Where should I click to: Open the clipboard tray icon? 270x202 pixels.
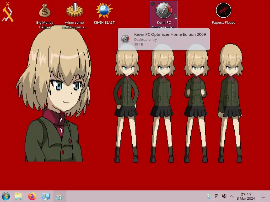[x=216, y=196]
